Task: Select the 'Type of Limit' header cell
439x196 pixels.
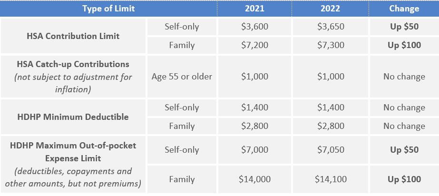Action: [x=108, y=9]
